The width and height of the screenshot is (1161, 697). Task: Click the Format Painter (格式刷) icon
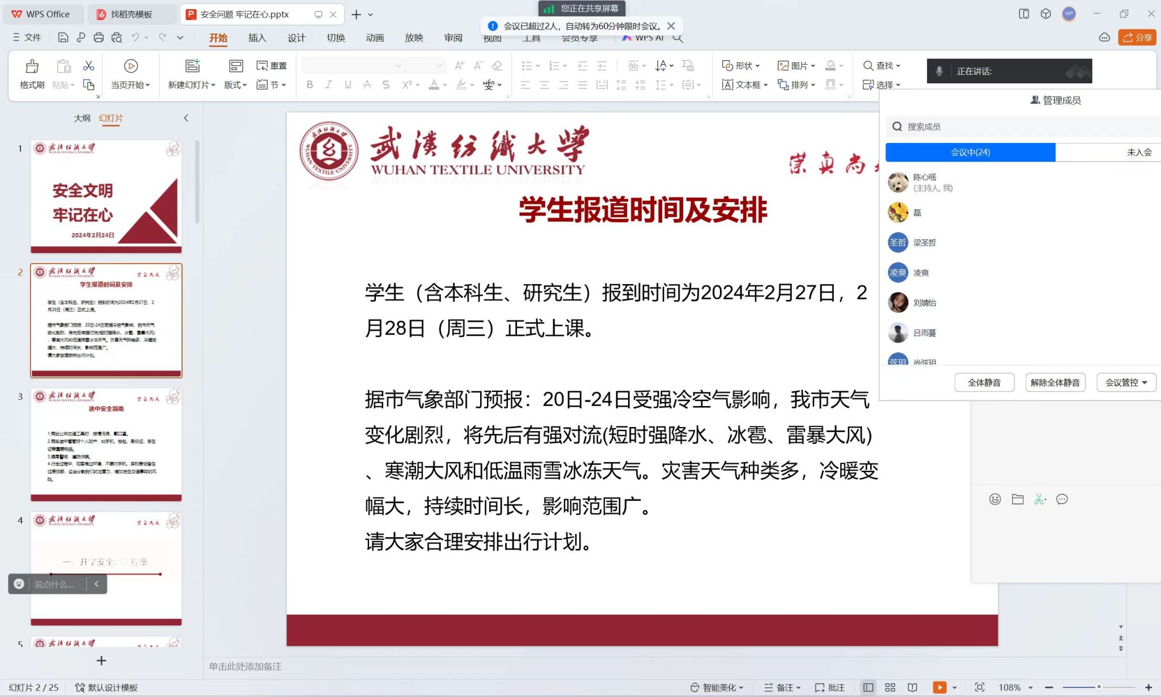click(32, 66)
